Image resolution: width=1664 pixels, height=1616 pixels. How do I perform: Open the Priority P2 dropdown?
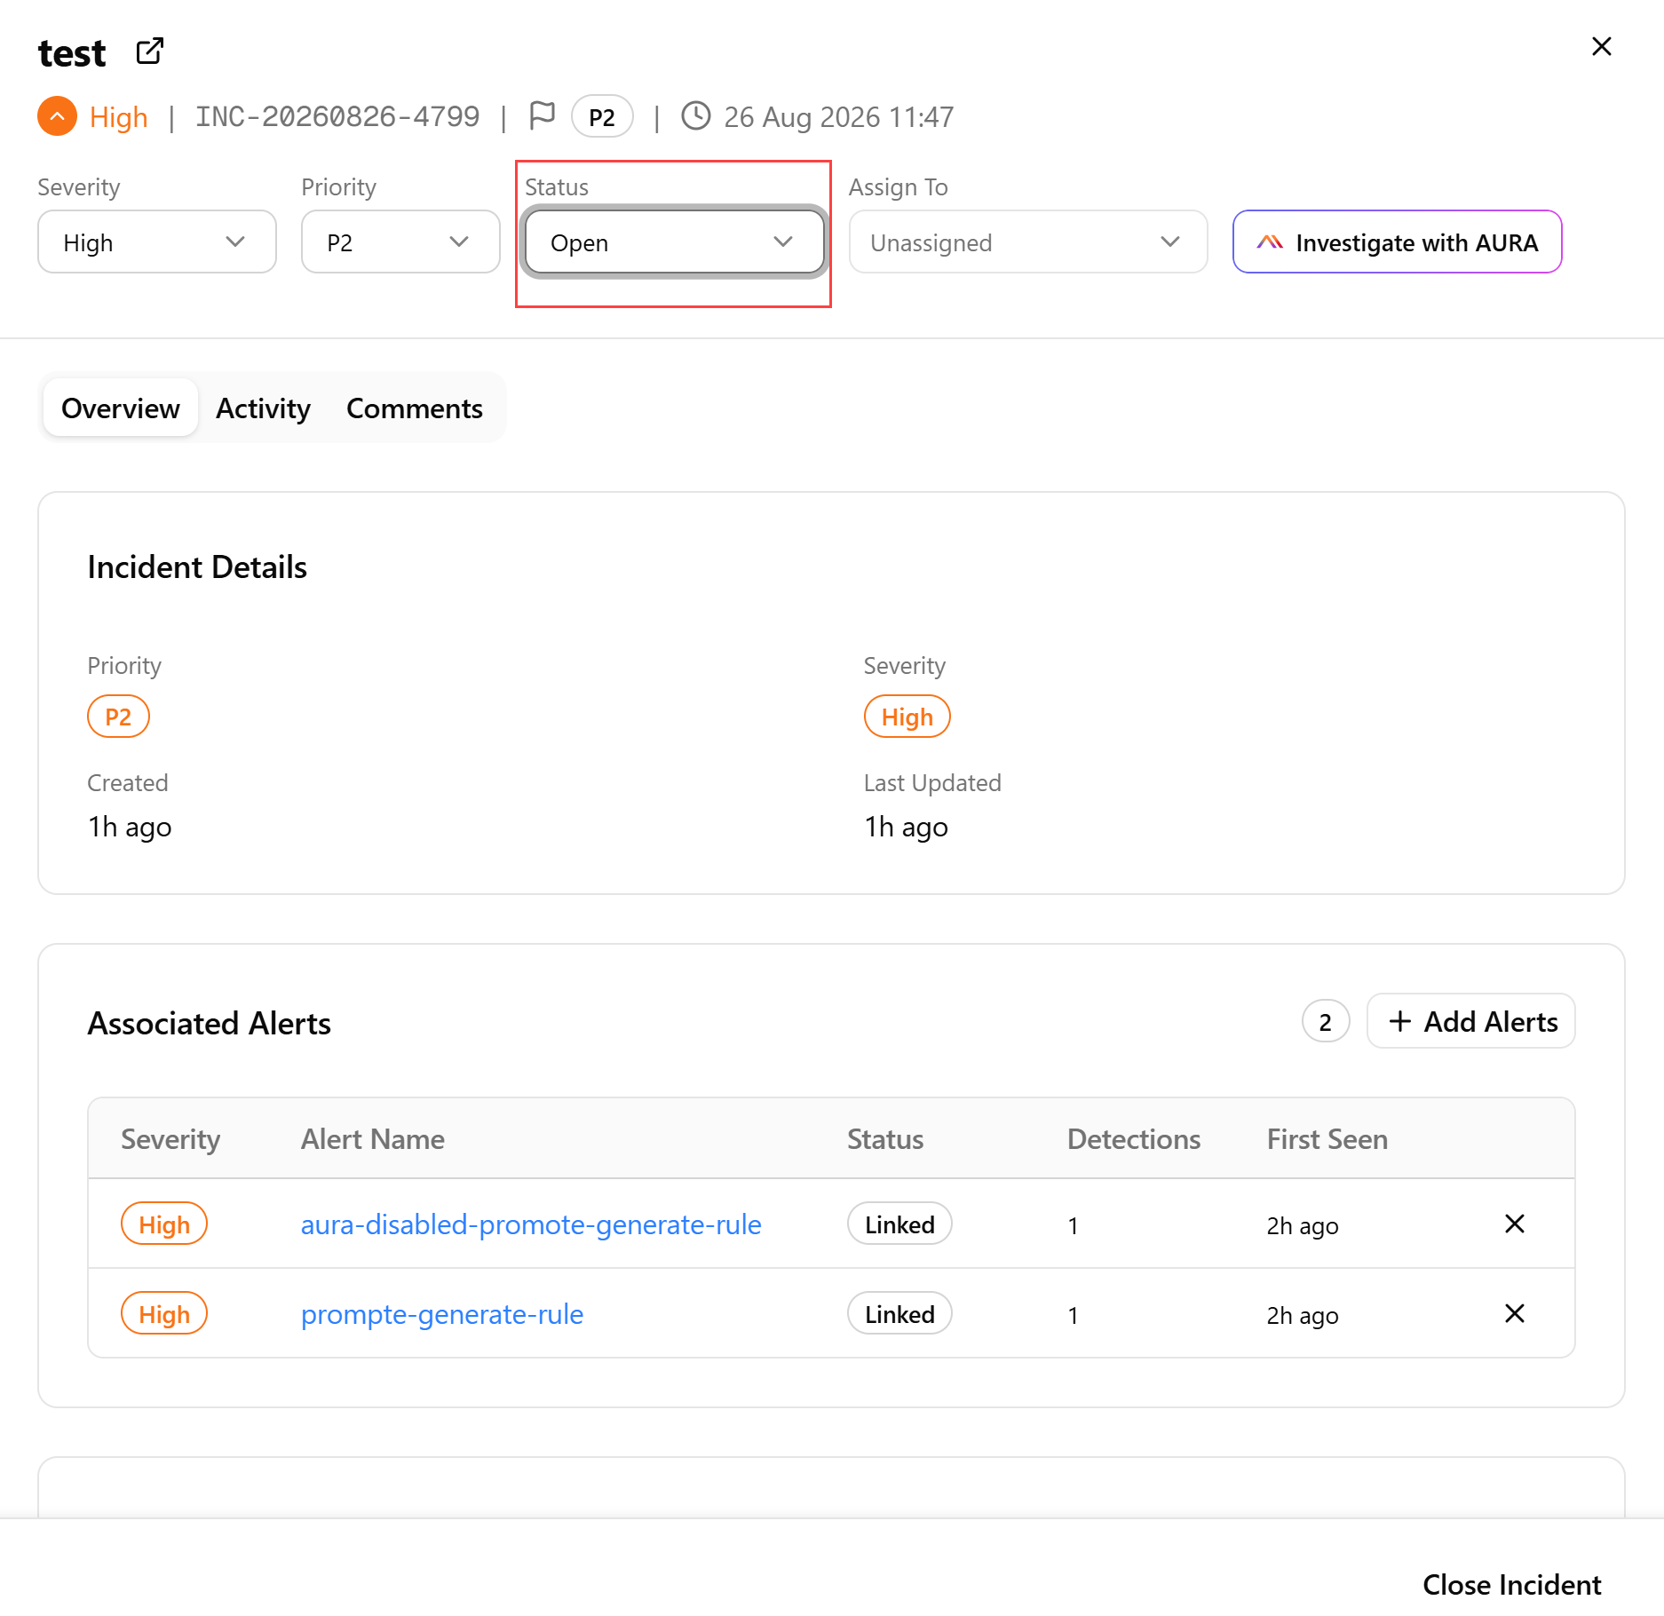pyautogui.click(x=400, y=242)
